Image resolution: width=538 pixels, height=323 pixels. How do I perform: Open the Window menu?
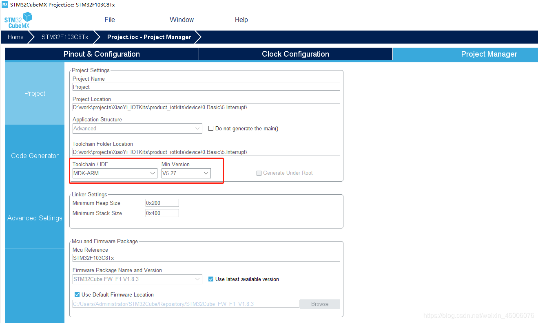tap(182, 20)
